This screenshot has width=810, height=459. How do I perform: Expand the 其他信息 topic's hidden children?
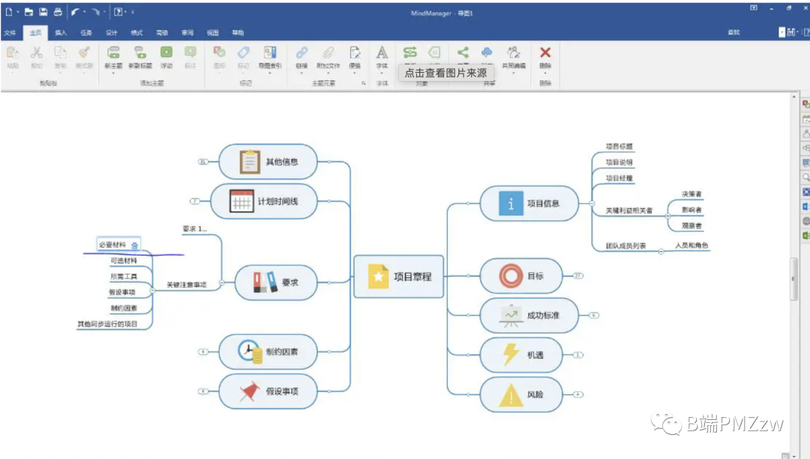[x=202, y=161]
